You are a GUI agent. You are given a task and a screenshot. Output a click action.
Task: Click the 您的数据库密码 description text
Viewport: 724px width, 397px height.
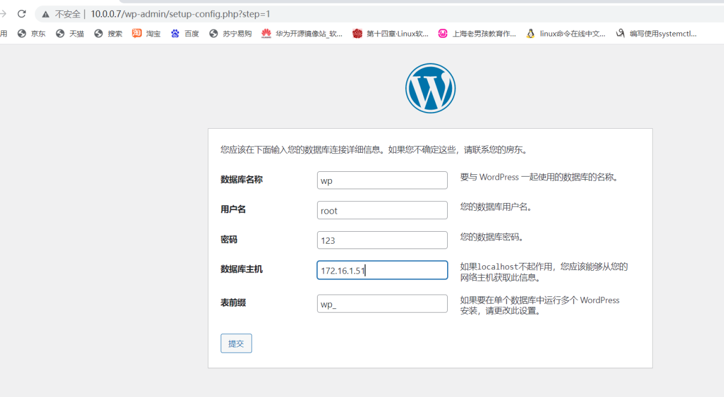pyautogui.click(x=492, y=237)
